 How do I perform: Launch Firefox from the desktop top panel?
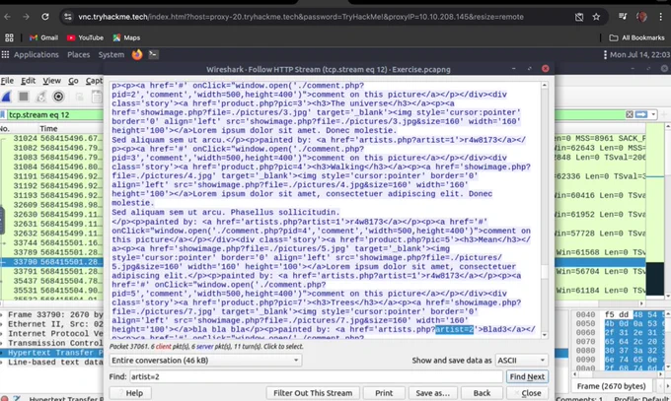point(137,55)
